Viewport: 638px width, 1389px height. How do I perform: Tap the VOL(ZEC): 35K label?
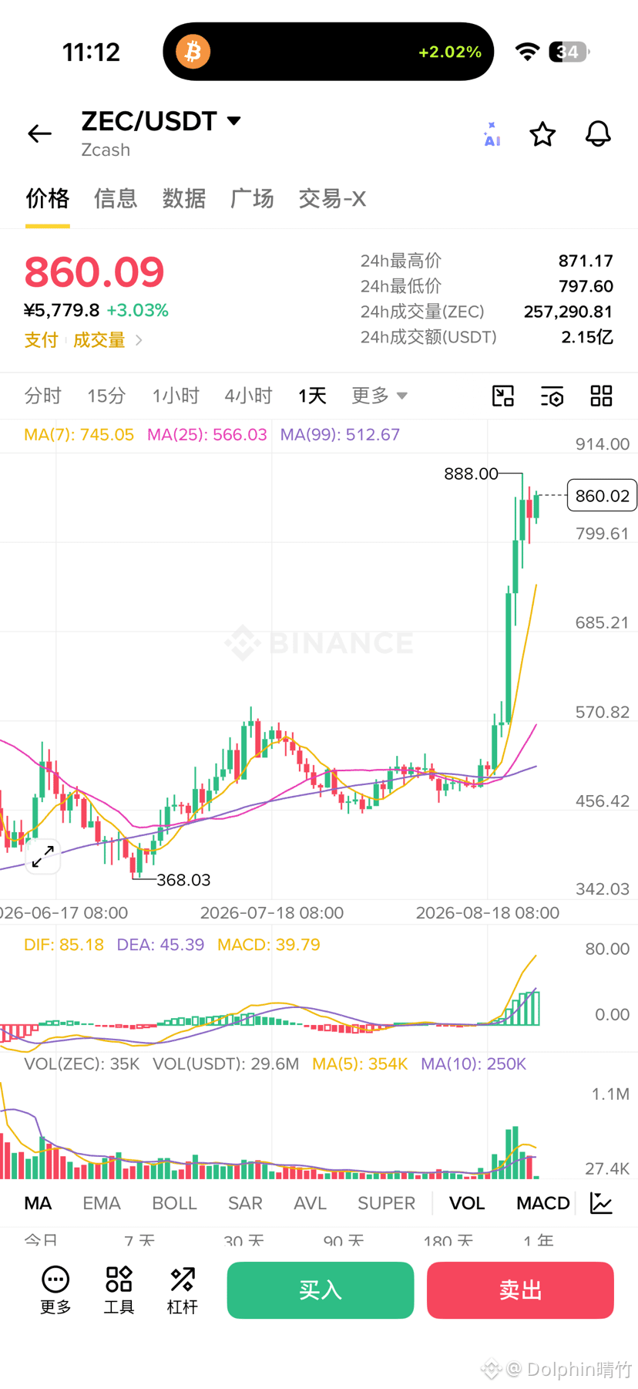click(x=82, y=1064)
